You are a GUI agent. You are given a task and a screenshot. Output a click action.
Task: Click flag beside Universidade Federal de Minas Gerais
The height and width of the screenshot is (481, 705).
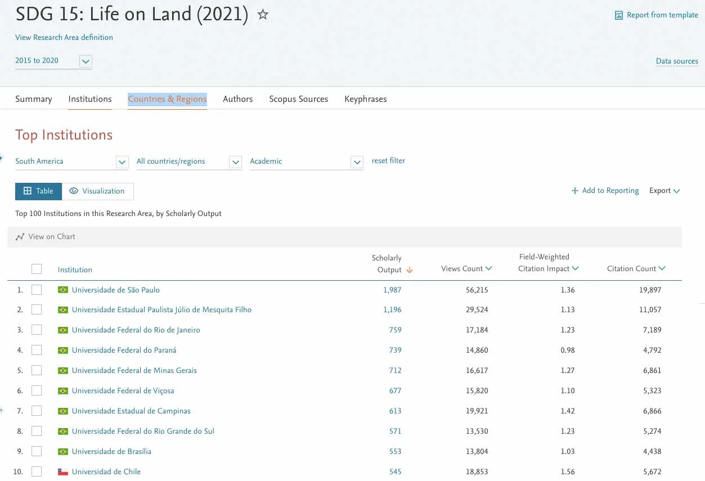63,370
